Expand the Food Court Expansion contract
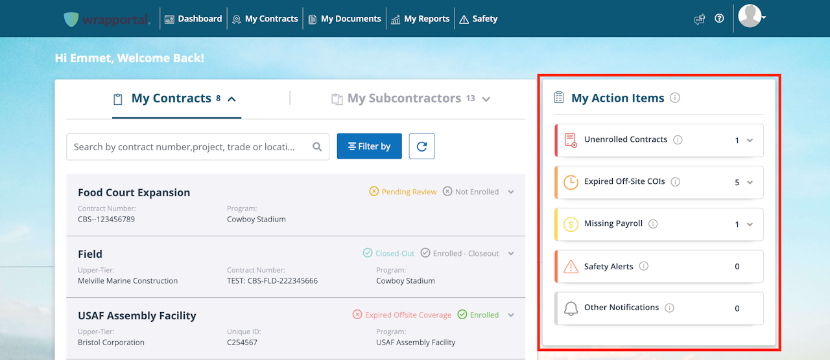Image resolution: width=830 pixels, height=360 pixels. [511, 192]
